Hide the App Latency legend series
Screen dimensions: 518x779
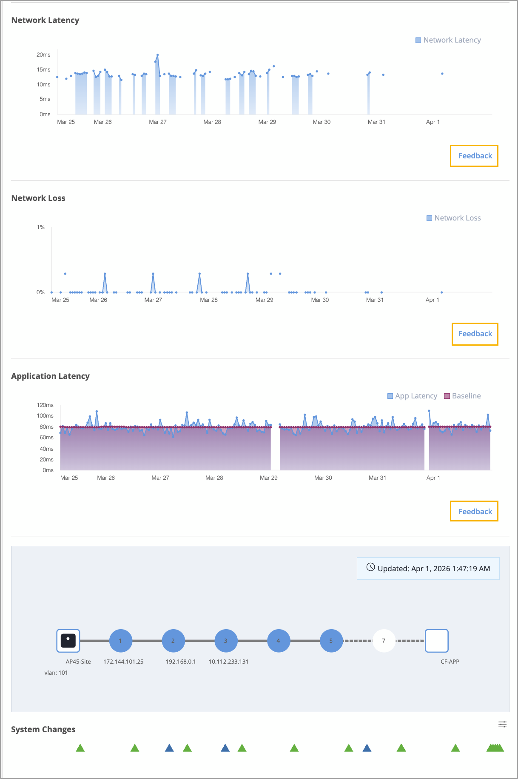pos(412,396)
